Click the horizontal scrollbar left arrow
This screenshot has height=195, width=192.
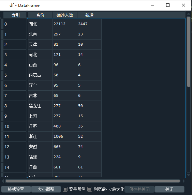click(3, 181)
